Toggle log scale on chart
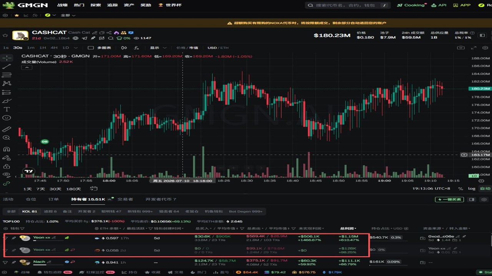The height and width of the screenshot is (276, 492). (471, 189)
